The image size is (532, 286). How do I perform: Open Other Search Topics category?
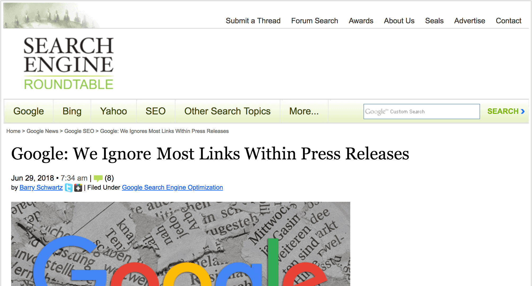click(x=228, y=111)
